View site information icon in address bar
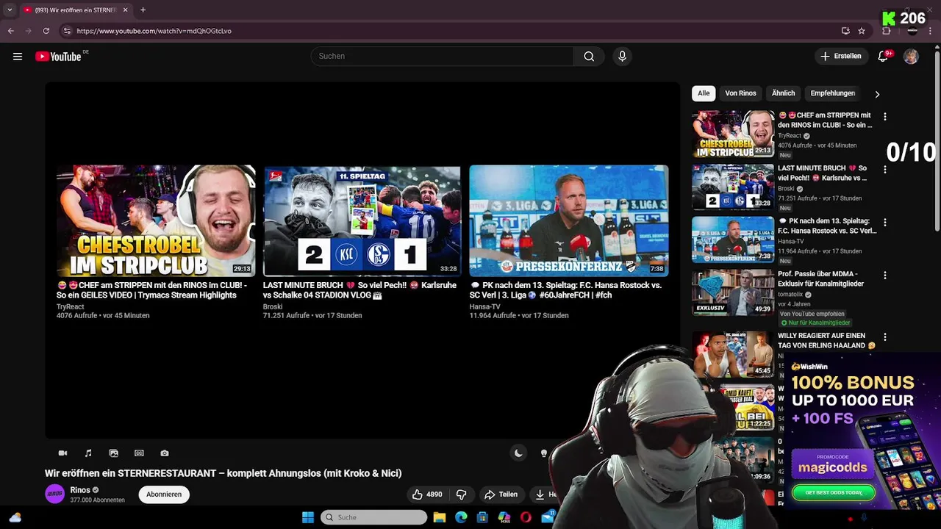The image size is (941, 529). (x=67, y=31)
